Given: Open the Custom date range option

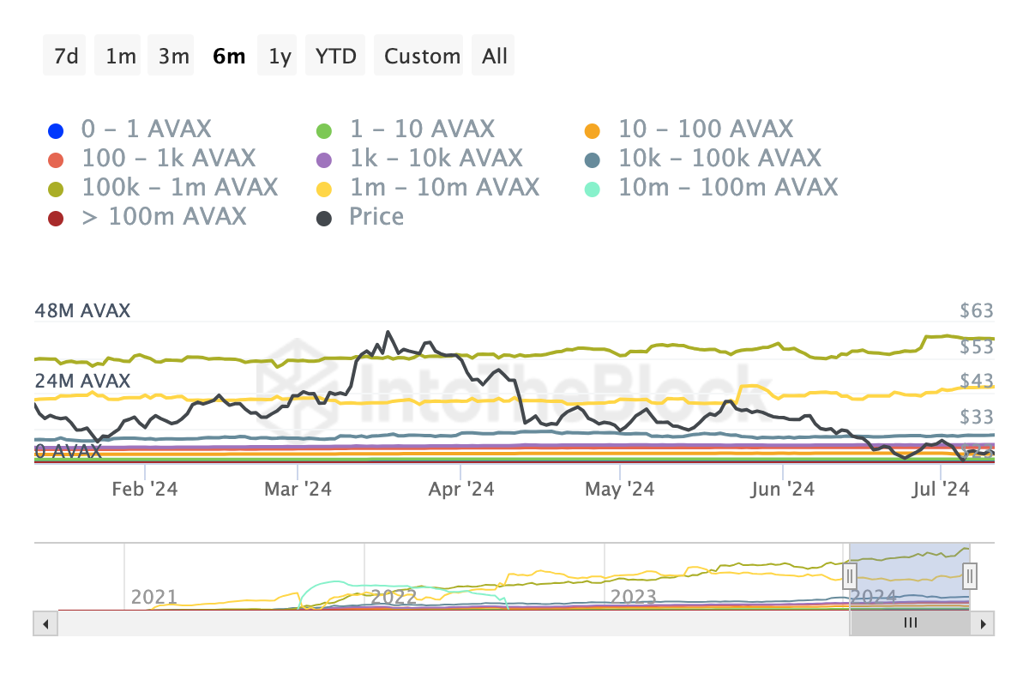Looking at the screenshot, I should point(422,57).
